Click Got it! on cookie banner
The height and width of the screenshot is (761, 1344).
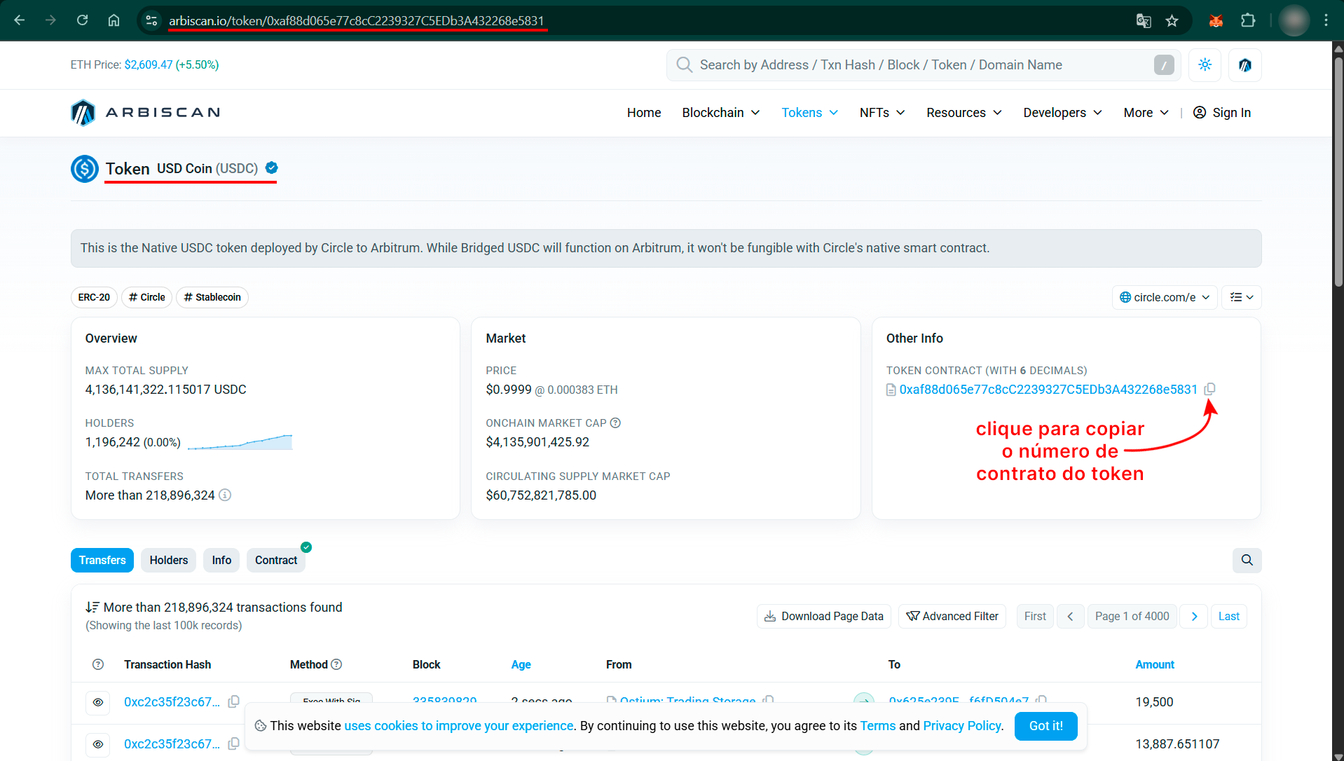1045,726
